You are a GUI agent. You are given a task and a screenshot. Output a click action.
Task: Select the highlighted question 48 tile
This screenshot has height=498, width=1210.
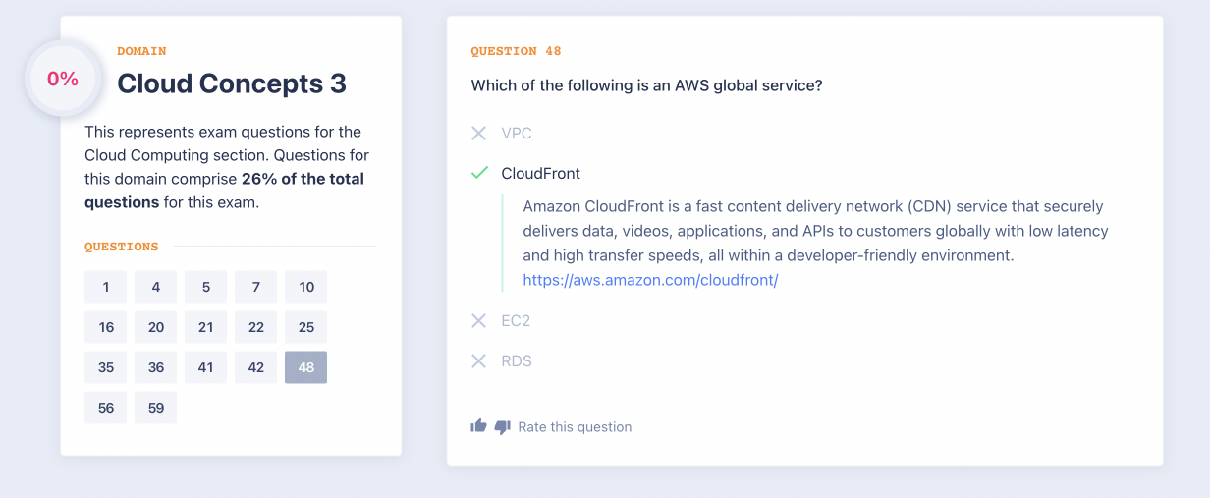[306, 367]
